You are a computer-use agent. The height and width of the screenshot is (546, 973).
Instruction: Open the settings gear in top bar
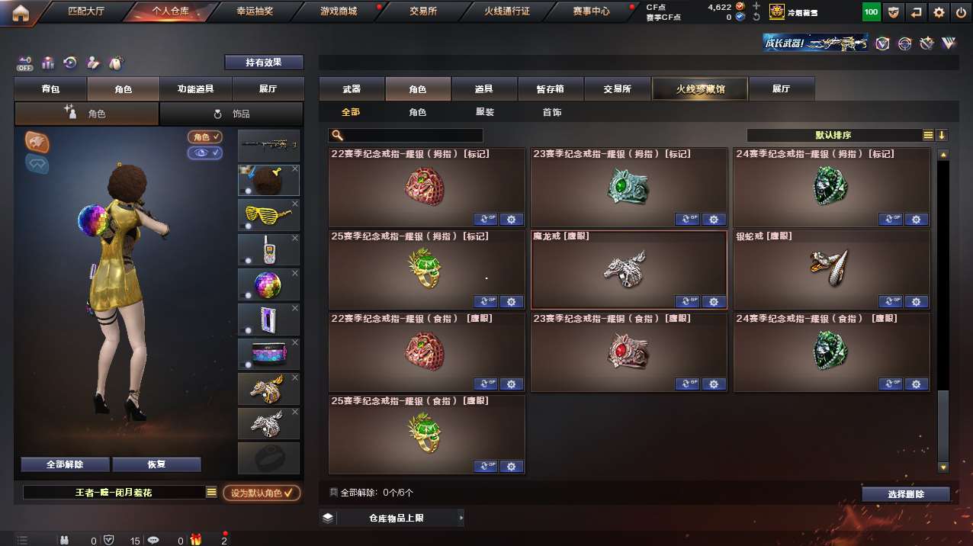click(939, 12)
